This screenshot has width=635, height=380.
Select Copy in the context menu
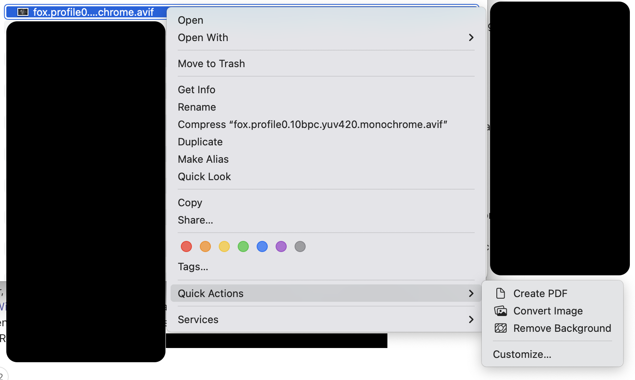coord(326,203)
